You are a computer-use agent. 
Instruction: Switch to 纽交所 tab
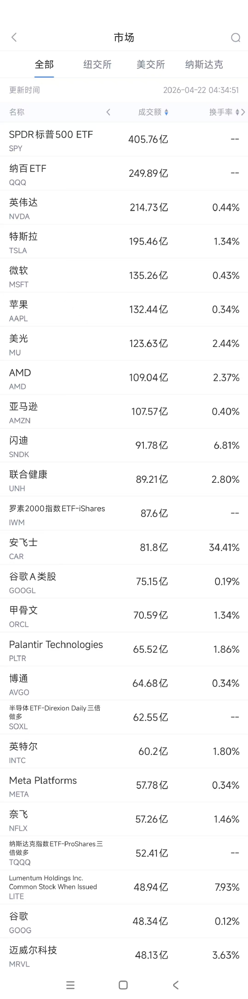pos(97,65)
